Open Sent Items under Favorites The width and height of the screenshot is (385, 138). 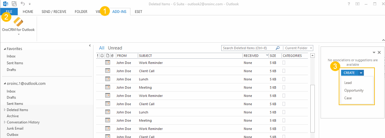(15, 63)
